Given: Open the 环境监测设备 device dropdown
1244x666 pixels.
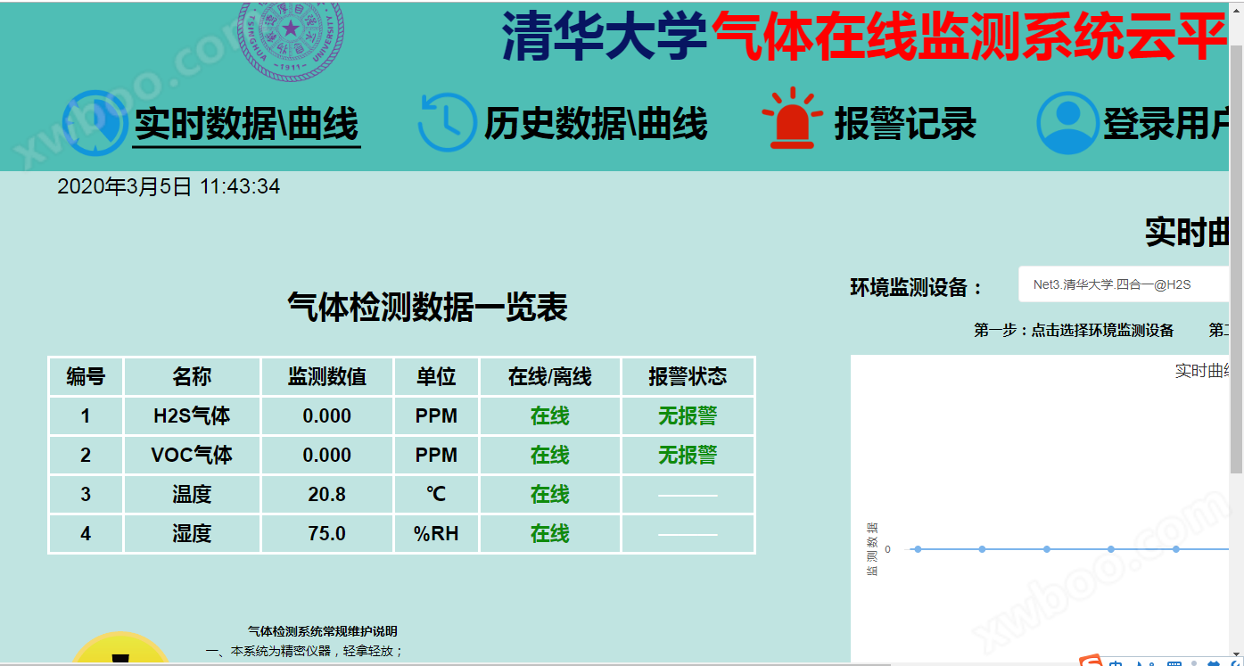Looking at the screenshot, I should click(x=1125, y=284).
